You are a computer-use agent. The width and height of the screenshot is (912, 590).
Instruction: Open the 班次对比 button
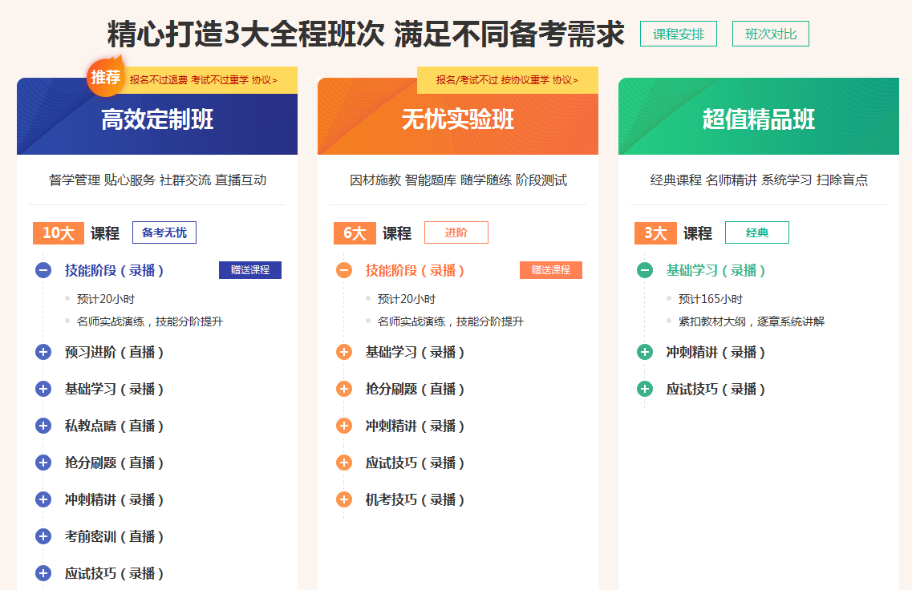pyautogui.click(x=770, y=34)
